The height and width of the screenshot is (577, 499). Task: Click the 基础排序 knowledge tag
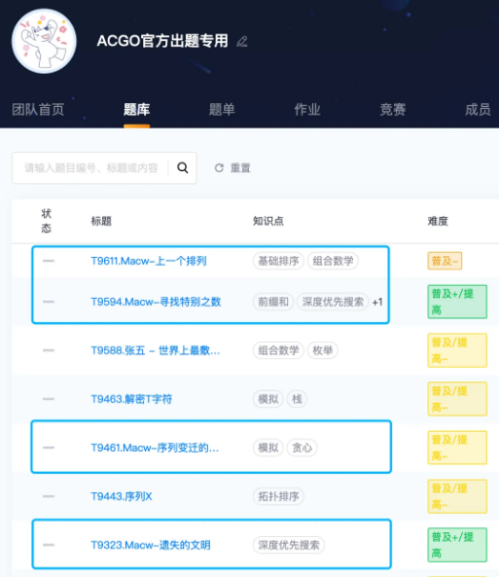point(278,261)
